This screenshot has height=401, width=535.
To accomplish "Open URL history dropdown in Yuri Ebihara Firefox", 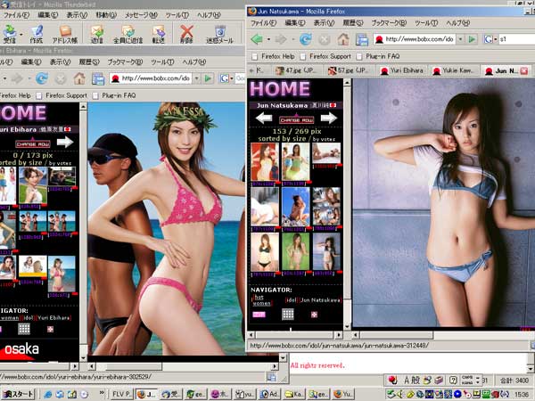I will [x=196, y=78].
